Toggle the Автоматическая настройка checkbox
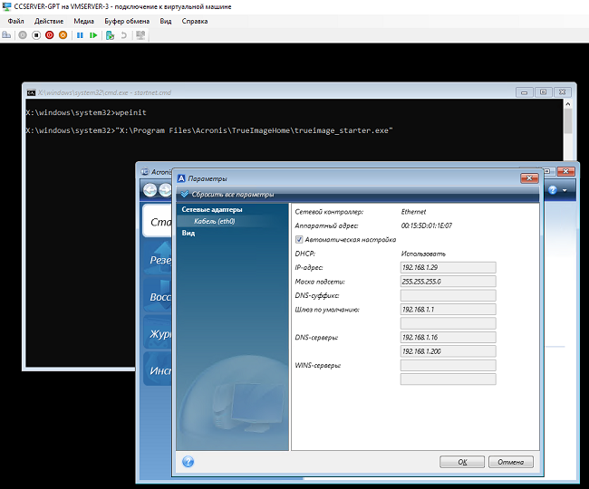This screenshot has width=589, height=489. (300, 239)
